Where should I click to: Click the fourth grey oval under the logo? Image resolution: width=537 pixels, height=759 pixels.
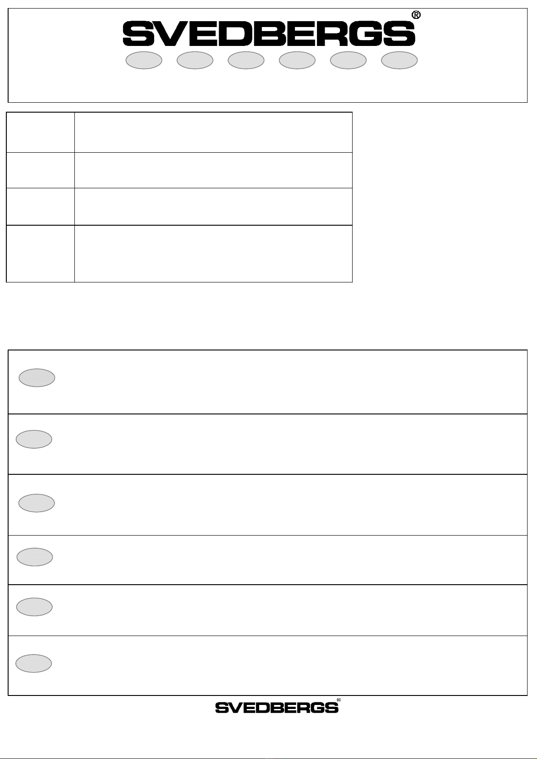coord(297,60)
